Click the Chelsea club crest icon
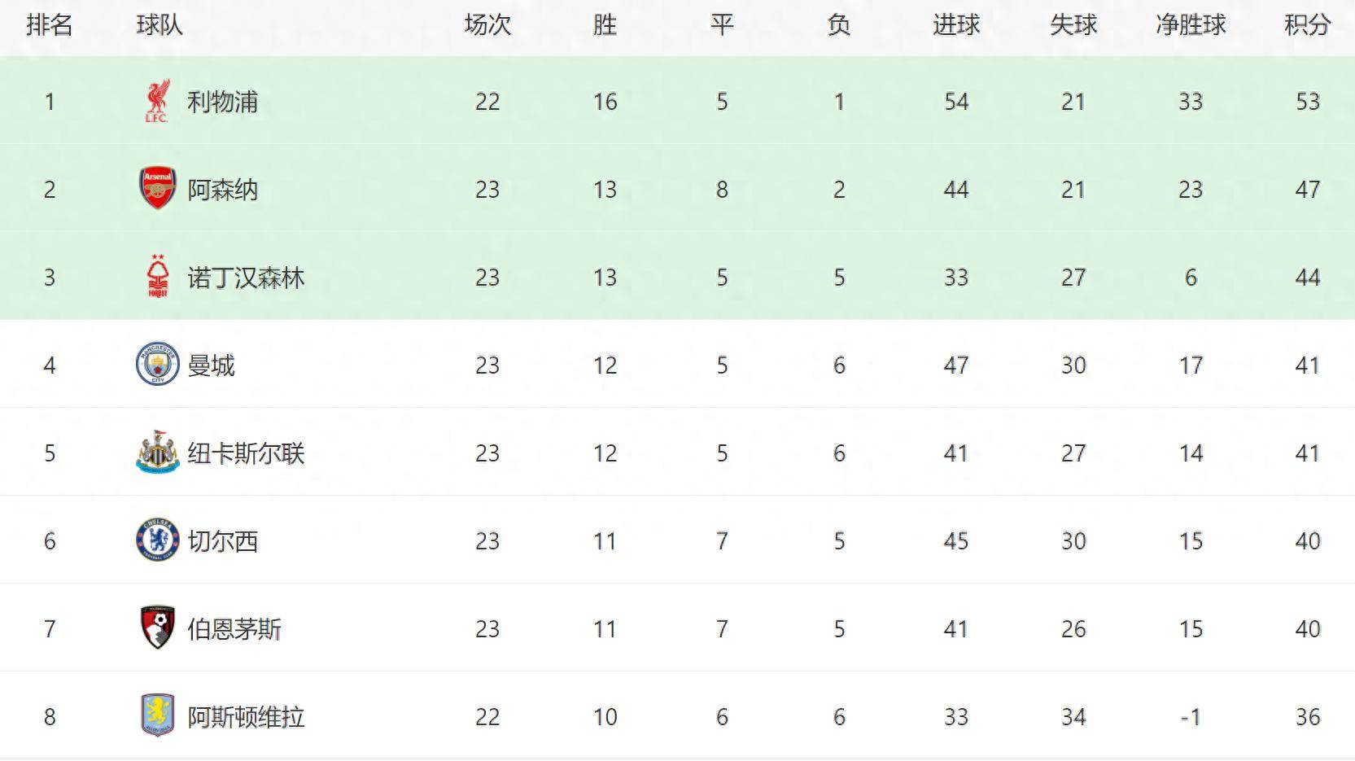Viewport: 1355px width, 761px height. click(157, 540)
